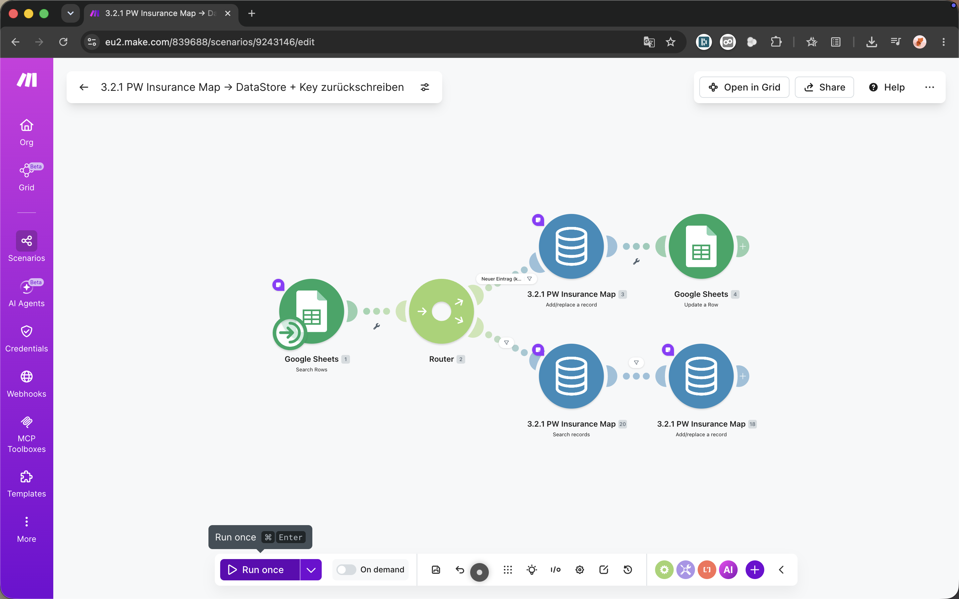Toggle the On demand scheduling switch
This screenshot has width=959, height=599.
tap(346, 570)
